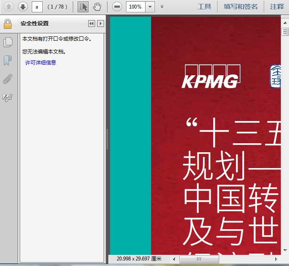Click the 本文档有打开口令或修改口令 text

[57, 38]
